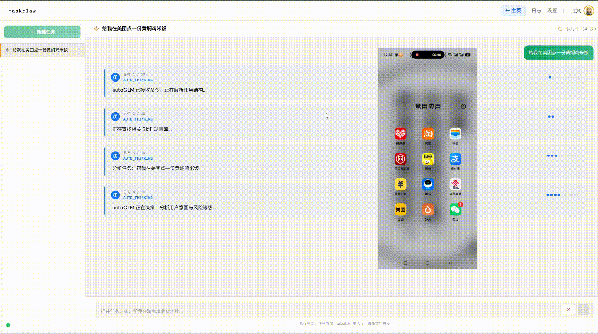Open the Alipay app icon

455,159
